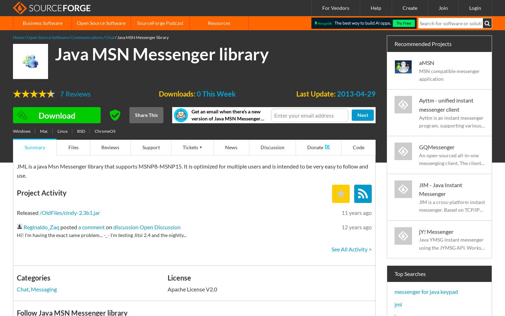Viewport: 505px width, 316px height.
Task: Click the Login link in header
Action: [475, 8]
